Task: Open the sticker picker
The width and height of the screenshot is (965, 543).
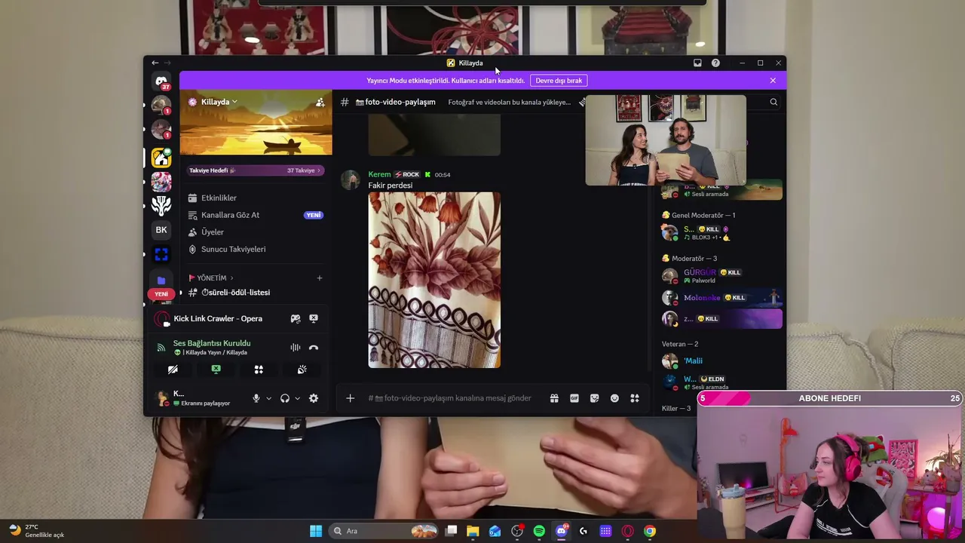Action: point(595,398)
